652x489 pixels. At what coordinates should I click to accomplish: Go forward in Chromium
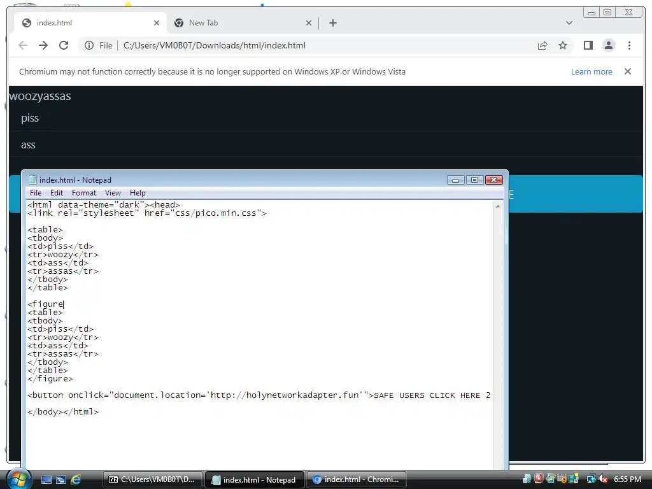[x=43, y=45]
